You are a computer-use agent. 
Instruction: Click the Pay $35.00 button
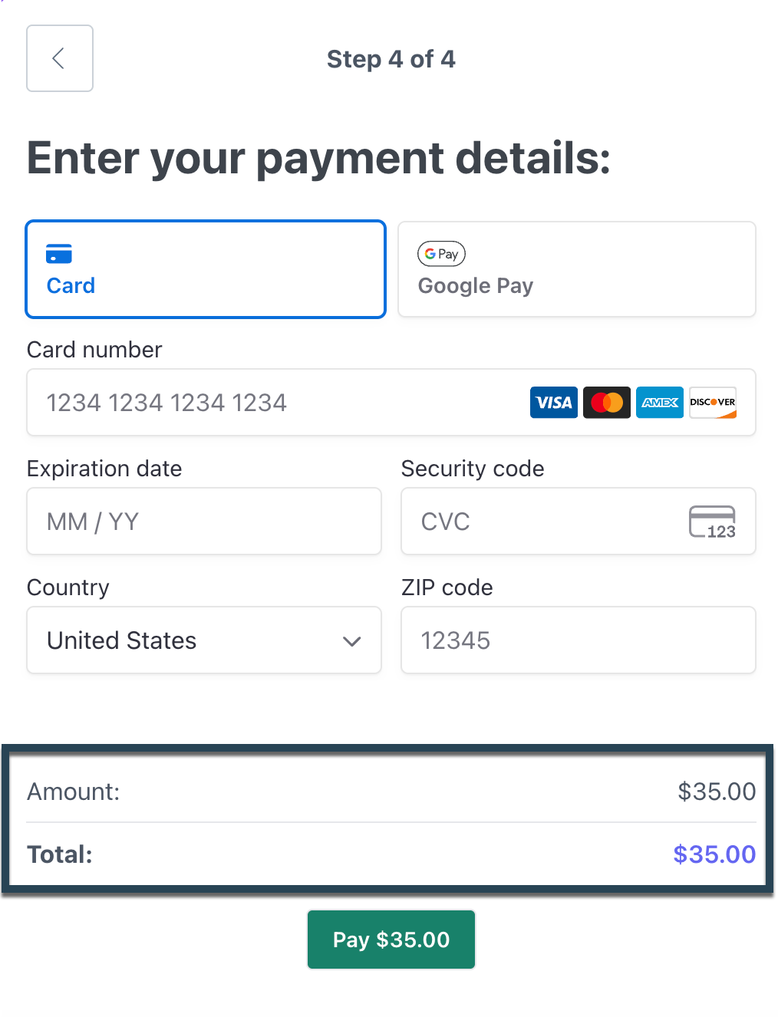(391, 940)
